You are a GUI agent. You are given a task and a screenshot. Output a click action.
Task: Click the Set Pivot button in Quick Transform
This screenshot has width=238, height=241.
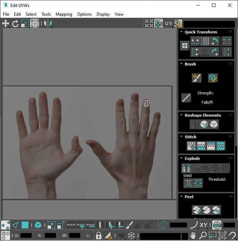point(185,46)
